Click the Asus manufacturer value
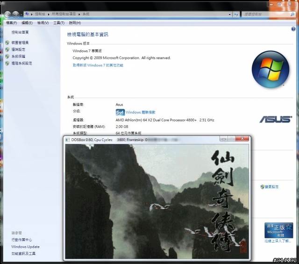The height and width of the screenshot is (264, 299). pyautogui.click(x=120, y=105)
